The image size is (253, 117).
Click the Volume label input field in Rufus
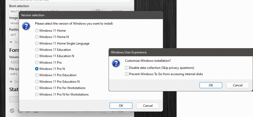[14, 62]
